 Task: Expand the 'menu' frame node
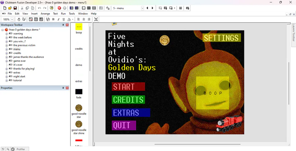pos(7,49)
